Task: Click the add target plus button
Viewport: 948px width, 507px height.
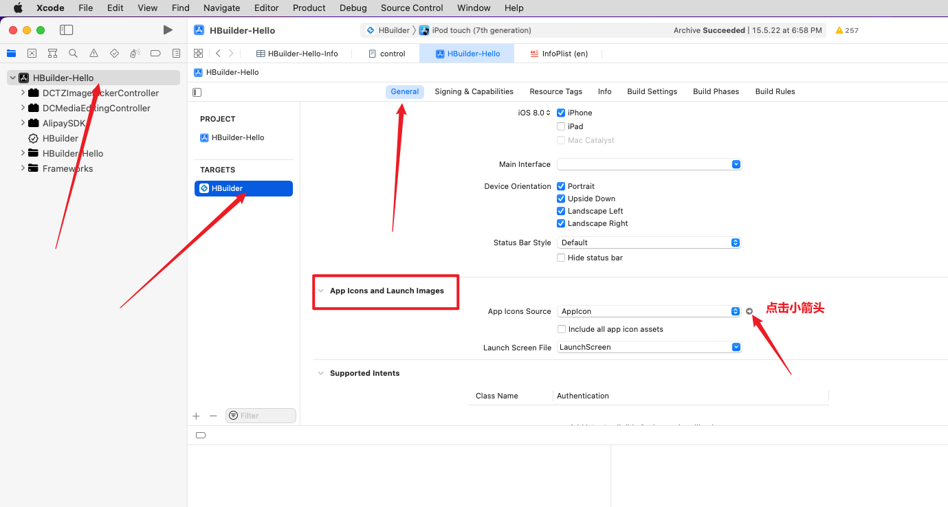Action: tap(196, 416)
